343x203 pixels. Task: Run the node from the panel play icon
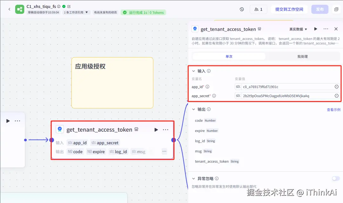pyautogui.click(x=315, y=29)
